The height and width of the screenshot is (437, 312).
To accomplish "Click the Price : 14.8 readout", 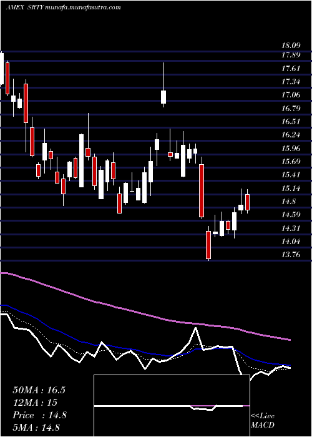I will pyautogui.click(x=39, y=415).
